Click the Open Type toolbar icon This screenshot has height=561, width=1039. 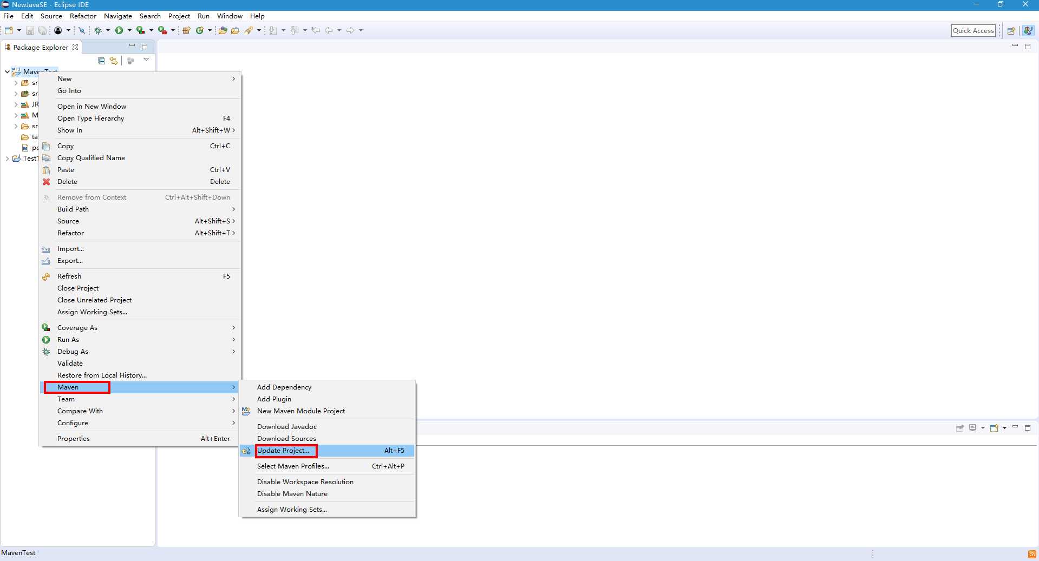(x=223, y=30)
